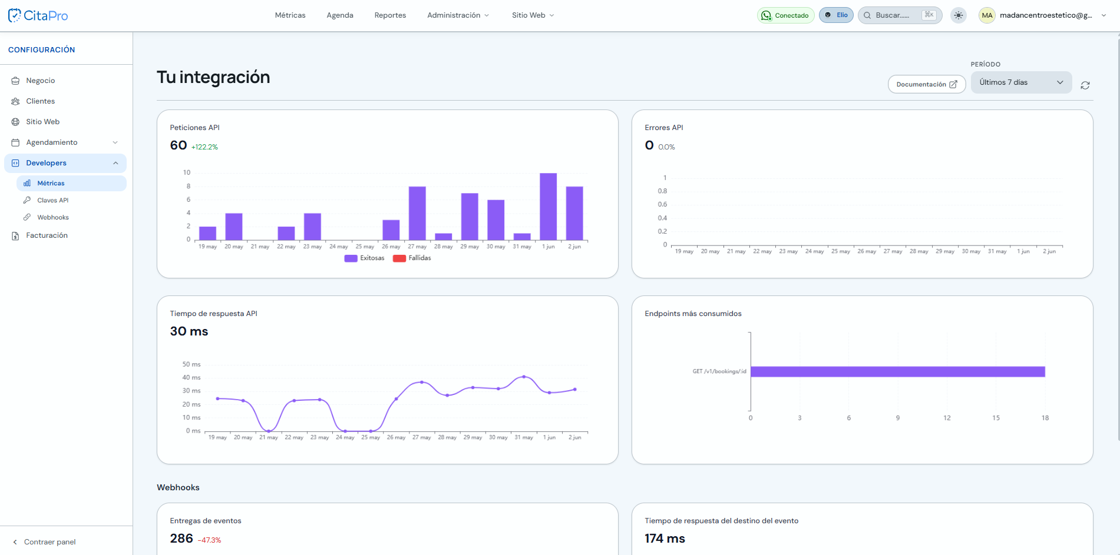This screenshot has width=1120, height=555.
Task: Click the Negocio store icon in sidebar
Action: (x=15, y=81)
